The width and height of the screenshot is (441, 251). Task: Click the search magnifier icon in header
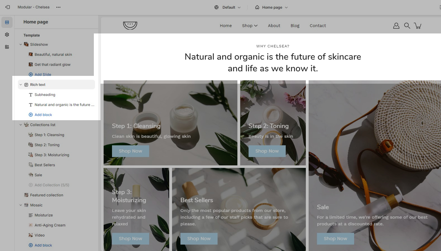tap(407, 26)
